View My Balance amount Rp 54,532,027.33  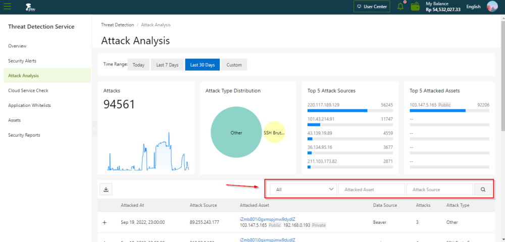pos(443,9)
